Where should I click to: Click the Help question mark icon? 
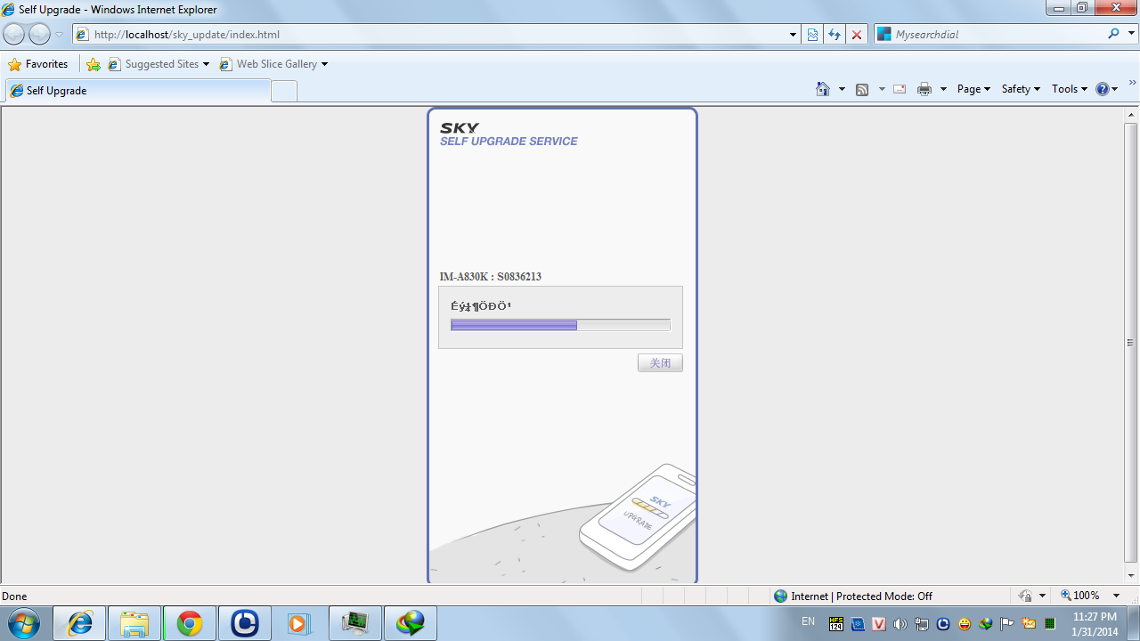coord(1103,89)
